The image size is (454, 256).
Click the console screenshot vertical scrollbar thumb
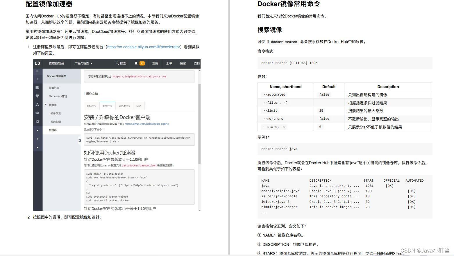coord(199,124)
